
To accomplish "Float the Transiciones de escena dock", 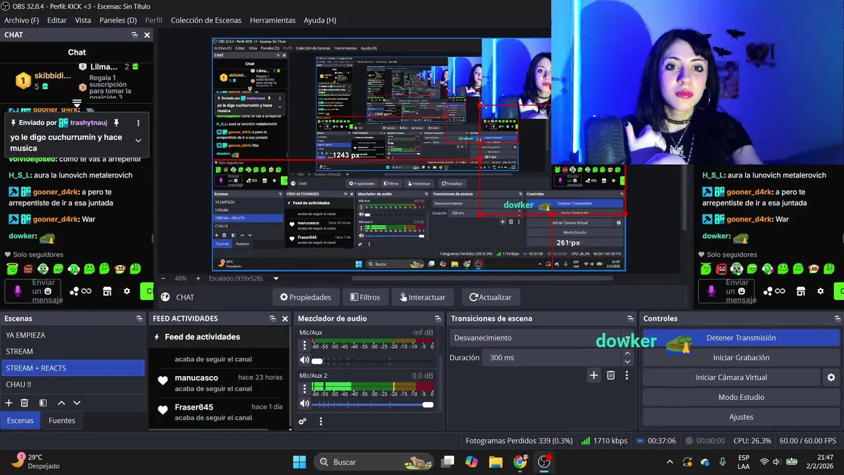I will [x=629, y=319].
